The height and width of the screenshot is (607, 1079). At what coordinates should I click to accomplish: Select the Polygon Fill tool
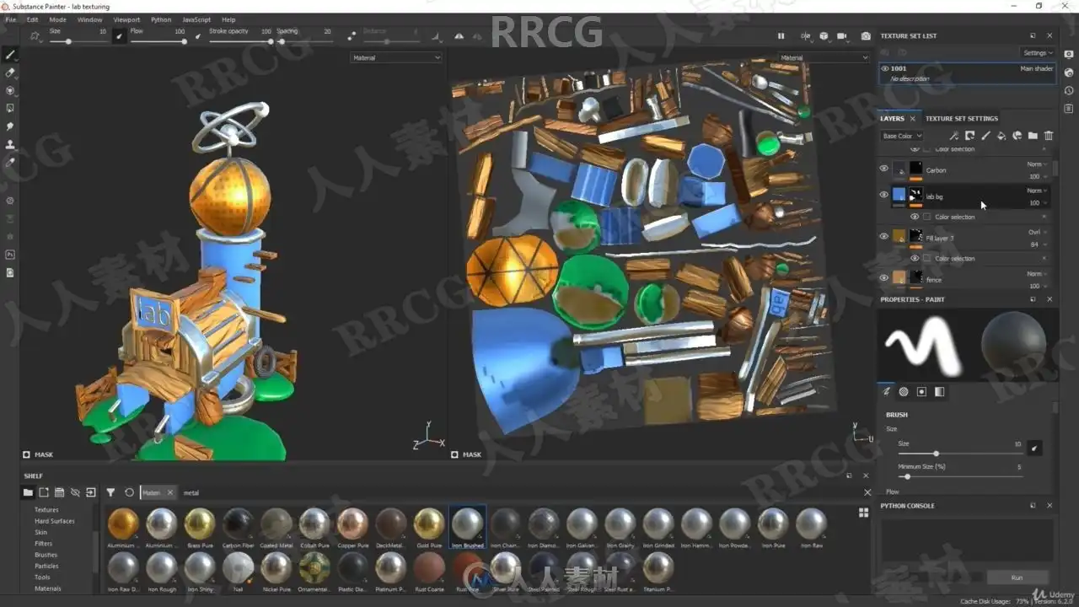click(10, 108)
